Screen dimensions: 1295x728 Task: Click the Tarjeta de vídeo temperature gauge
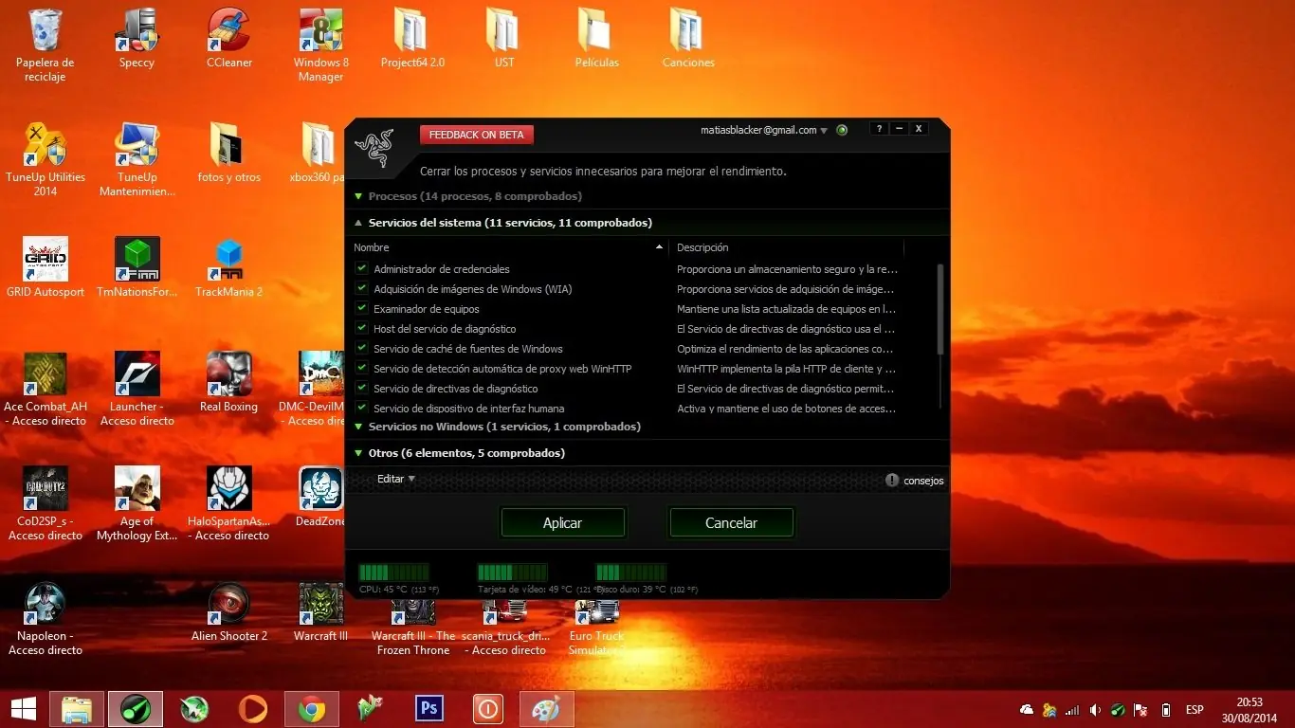512,573
